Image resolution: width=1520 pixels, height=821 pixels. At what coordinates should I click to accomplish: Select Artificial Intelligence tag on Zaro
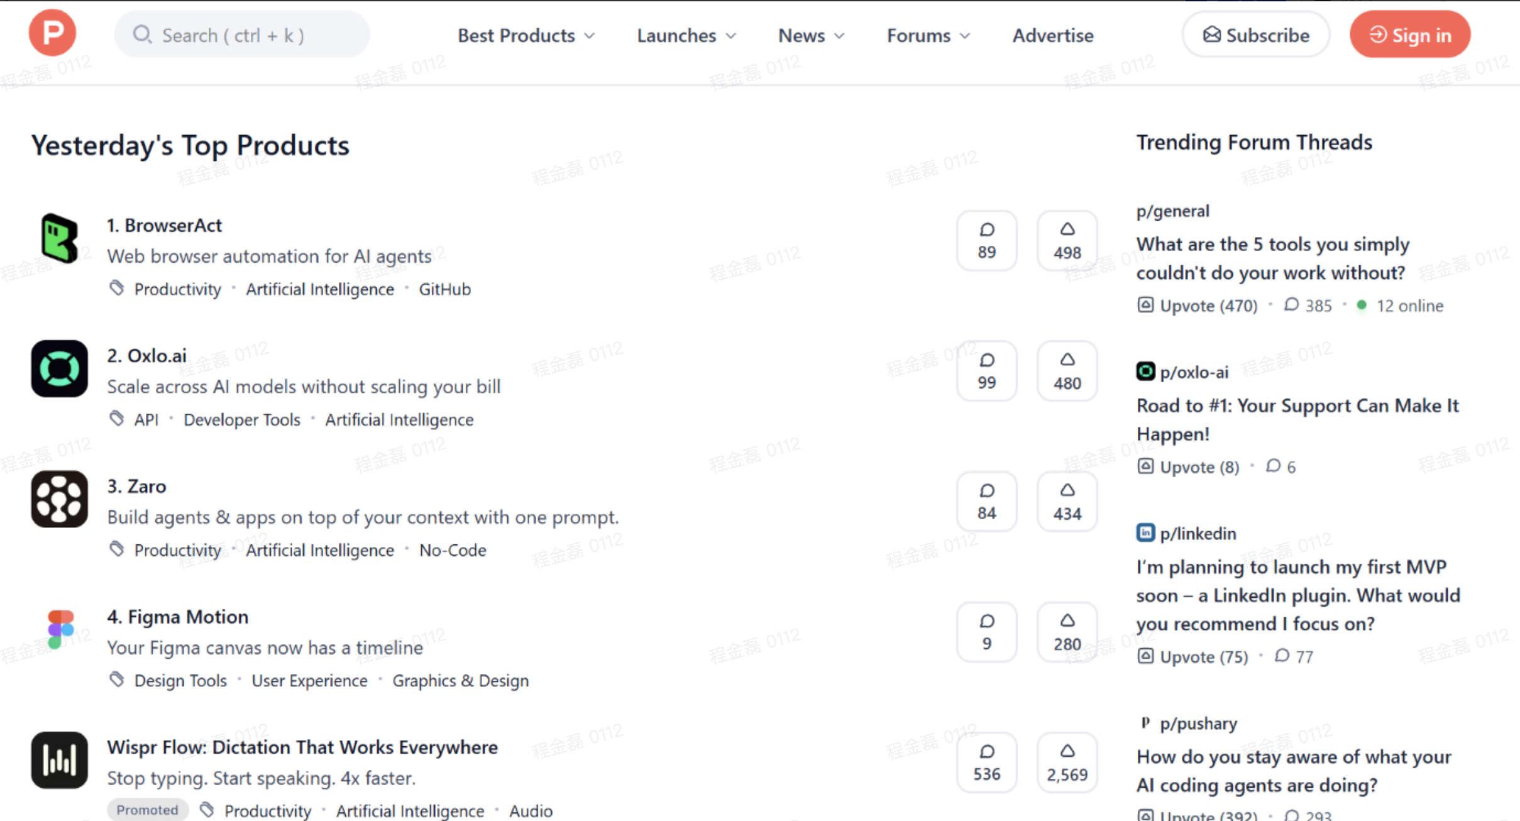(320, 550)
